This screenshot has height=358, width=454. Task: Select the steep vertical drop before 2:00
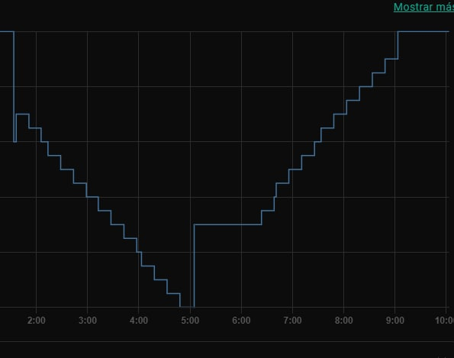click(14, 86)
